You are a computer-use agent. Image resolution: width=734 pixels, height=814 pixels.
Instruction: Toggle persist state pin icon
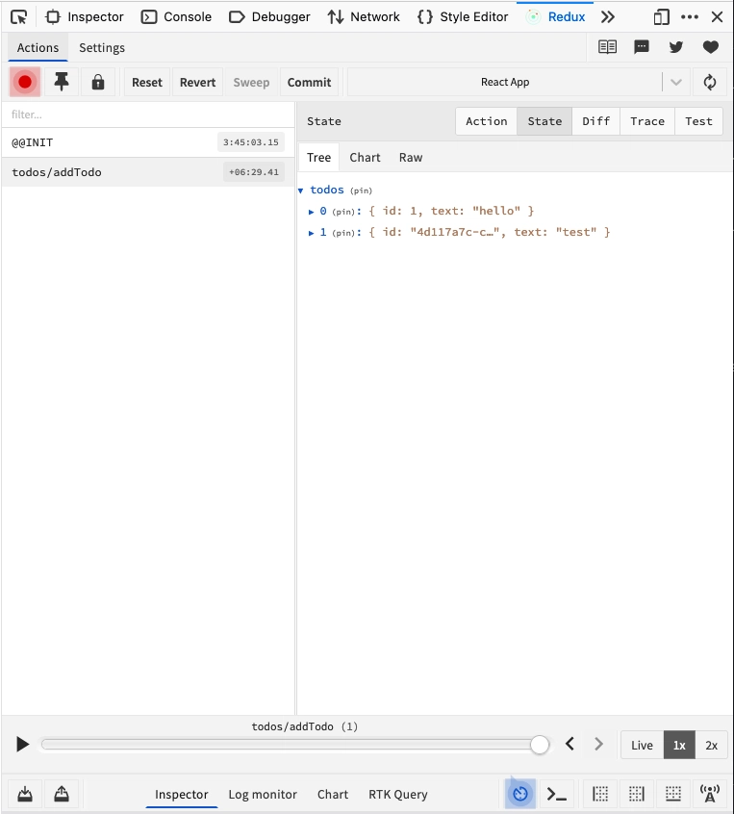62,82
